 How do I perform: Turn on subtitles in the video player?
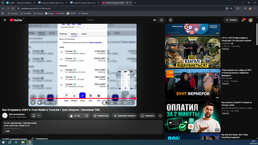click(x=112, y=103)
